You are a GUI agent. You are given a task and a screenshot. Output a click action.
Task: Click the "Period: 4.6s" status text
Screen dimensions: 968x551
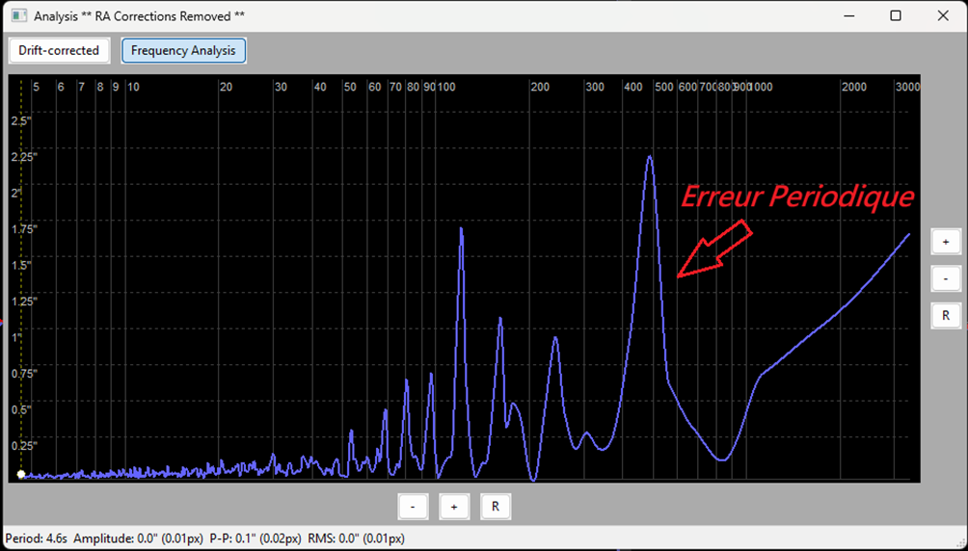point(37,538)
